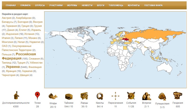The image size is (188, 110).
Task: Select the Латвия country link
Action: pos(19,38)
